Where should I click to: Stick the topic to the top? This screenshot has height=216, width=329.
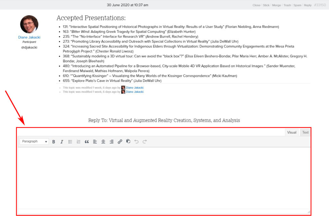pos(266,5)
